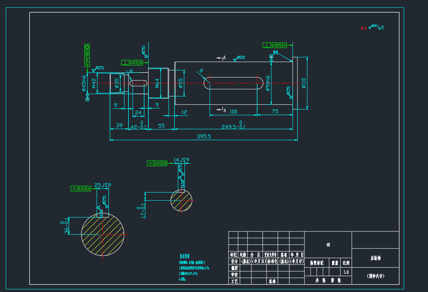
Task: Select the 审核 row label
Action: [234, 274]
